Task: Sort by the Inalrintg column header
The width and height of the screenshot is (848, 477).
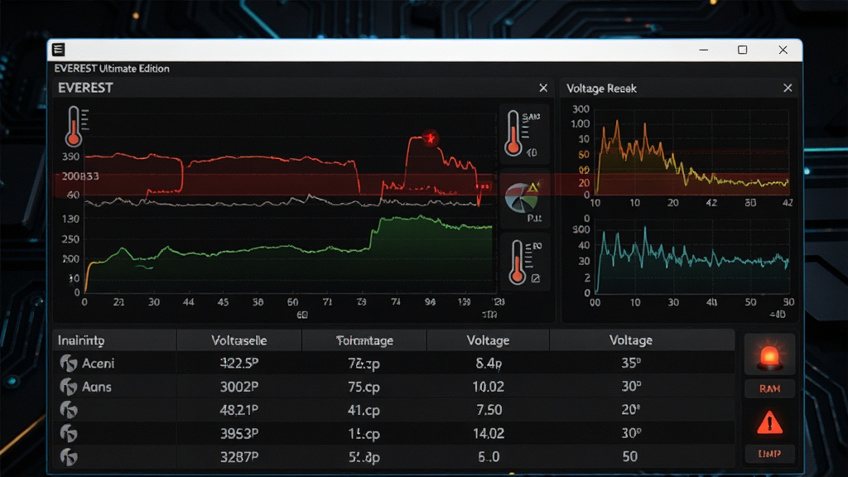Action: 114,340
